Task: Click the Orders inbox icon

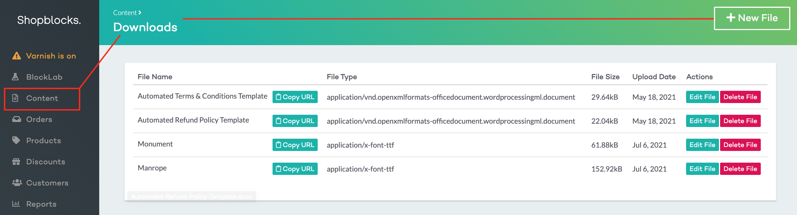Action: point(16,119)
